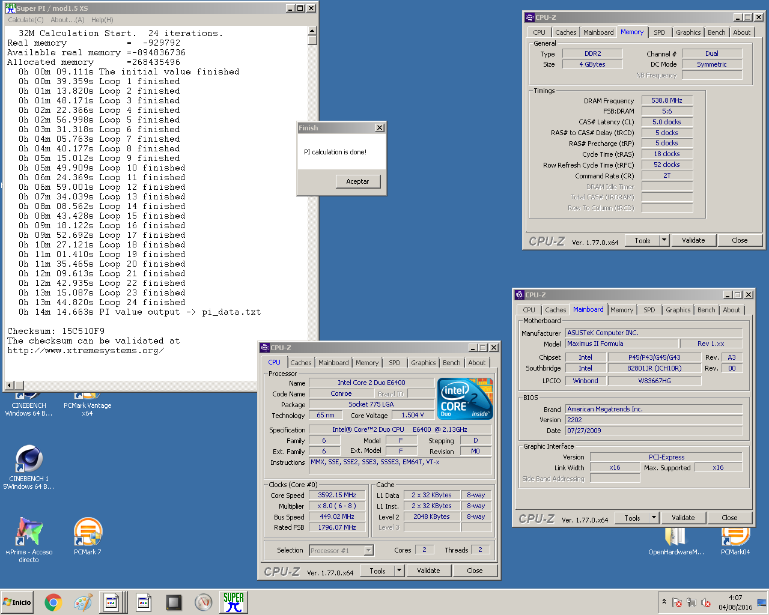
Task: Click Tools button in CPU-Z Memory window
Action: (x=642, y=240)
